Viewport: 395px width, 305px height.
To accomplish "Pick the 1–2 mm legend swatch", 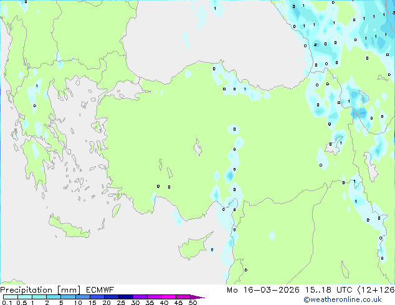I will click(39, 297).
